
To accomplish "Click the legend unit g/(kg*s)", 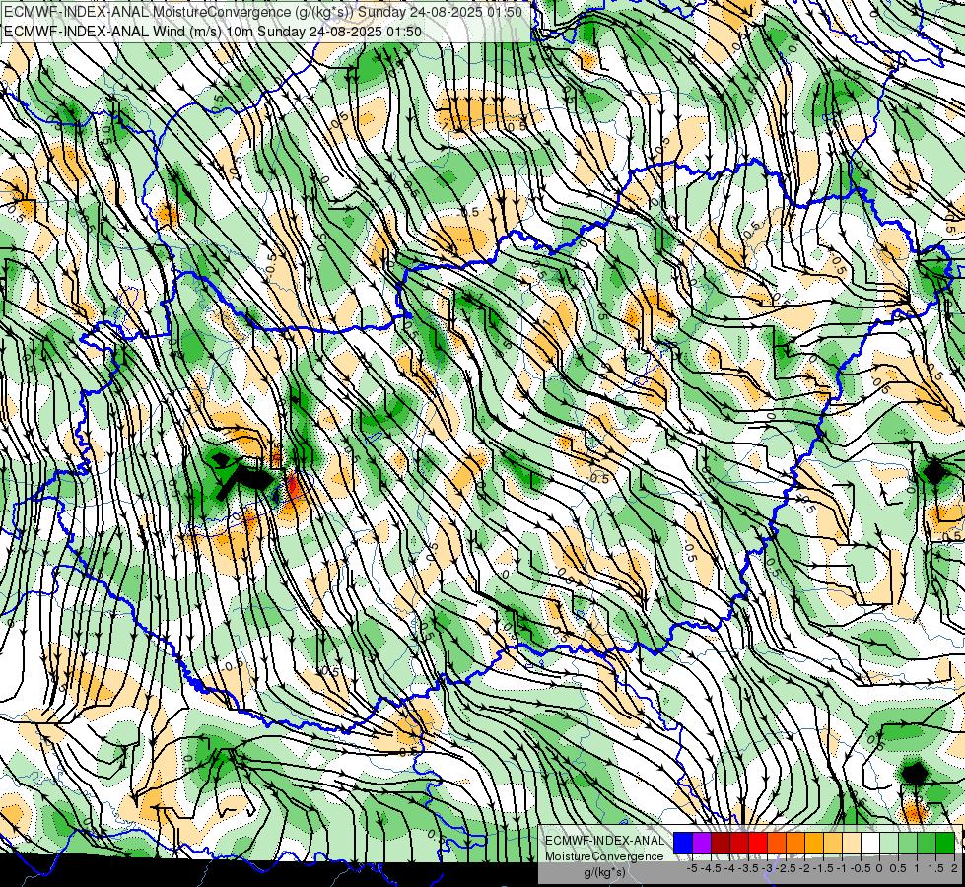I will pos(604,873).
